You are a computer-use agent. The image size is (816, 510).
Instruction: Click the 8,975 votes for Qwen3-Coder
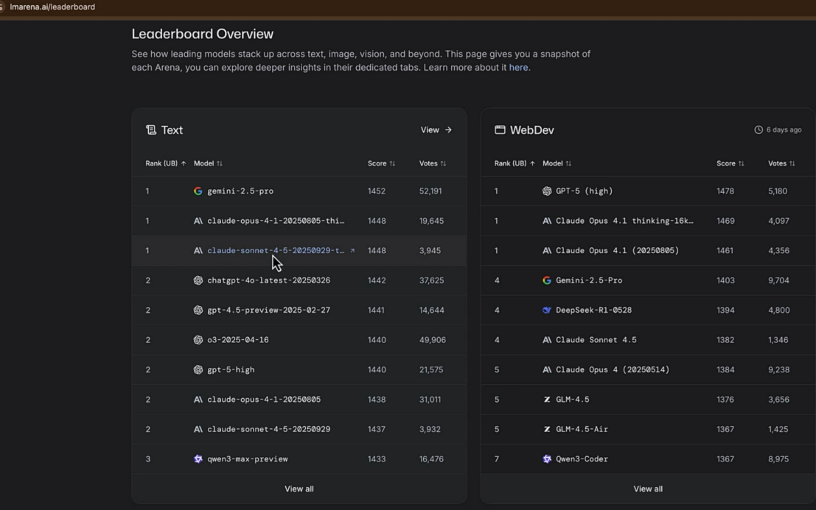(778, 459)
